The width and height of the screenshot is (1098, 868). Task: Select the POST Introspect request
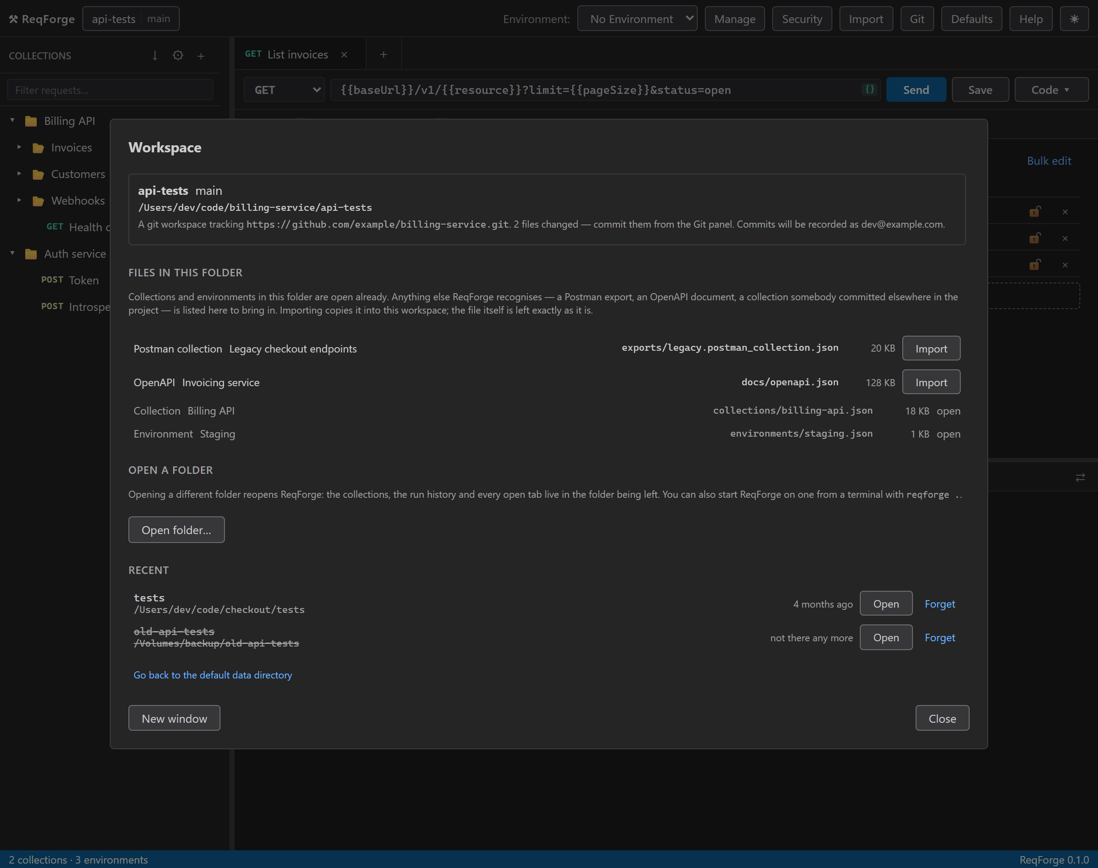coord(76,306)
